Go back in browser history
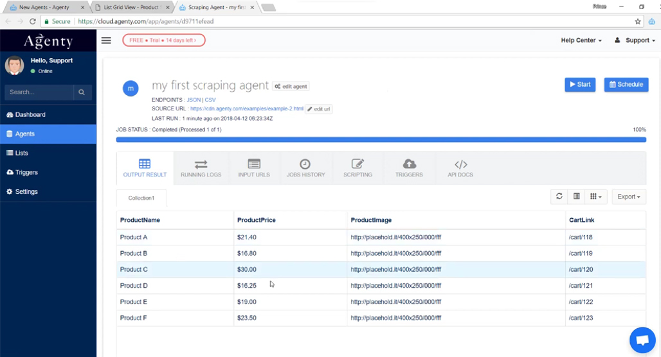Image resolution: width=661 pixels, height=357 pixels. [x=8, y=21]
